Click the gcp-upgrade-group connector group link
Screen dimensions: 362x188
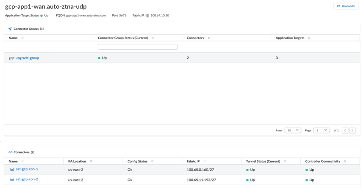coord(24,58)
